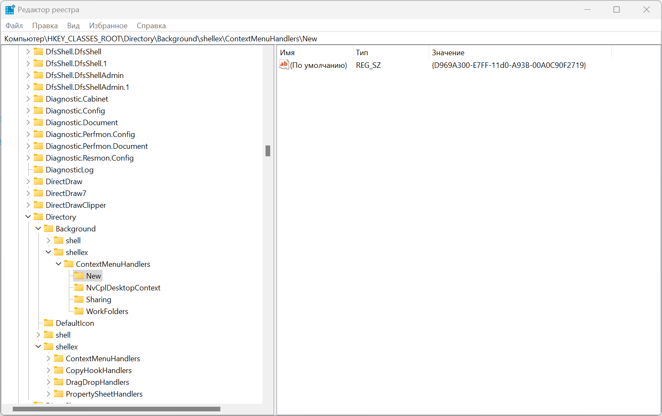Image resolution: width=662 pixels, height=416 pixels.
Task: Click the Diagnostic.Perfmon.Document folder icon
Action: coord(38,146)
